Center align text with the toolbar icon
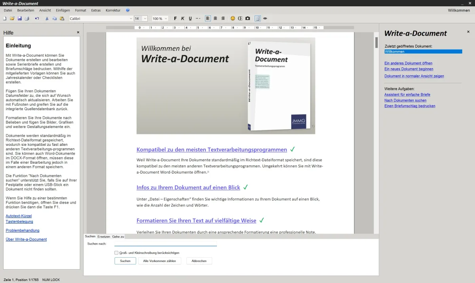Screen dimensions: 475x283 tap(215, 19)
